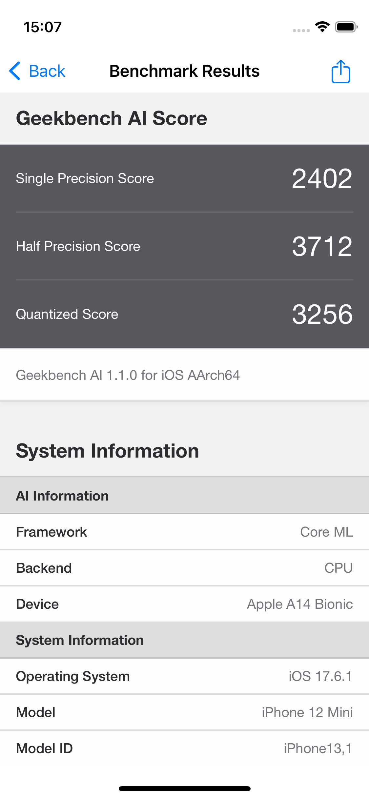Select the Single Precision Score row

(184, 178)
